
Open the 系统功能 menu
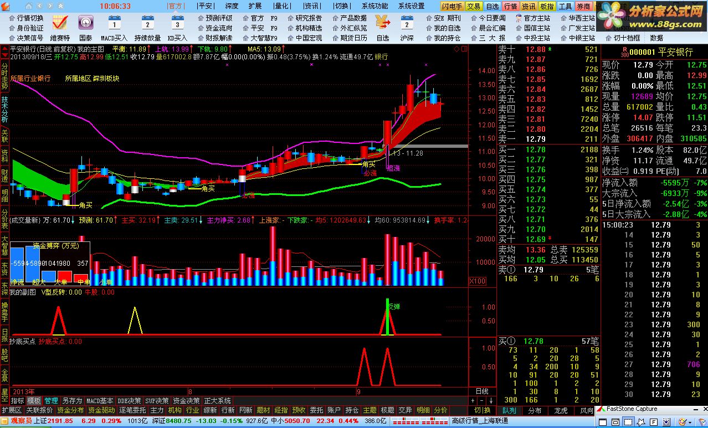(375, 6)
